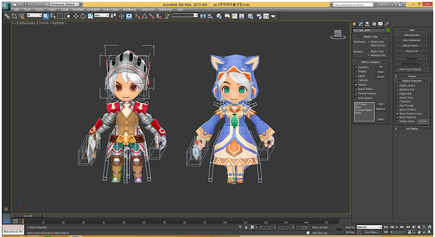The width and height of the screenshot is (435, 237).
Task: Select the Unlink Selection tool
Action: pos(15,16)
